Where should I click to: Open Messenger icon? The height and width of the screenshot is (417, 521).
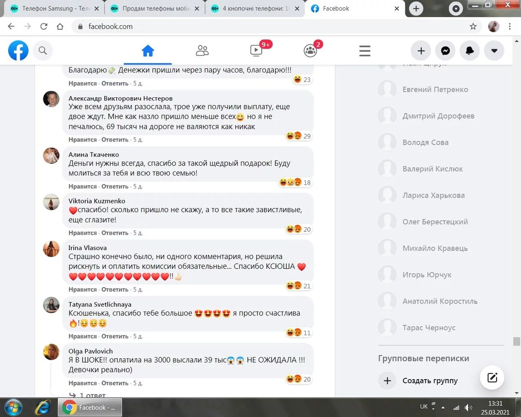tap(445, 51)
